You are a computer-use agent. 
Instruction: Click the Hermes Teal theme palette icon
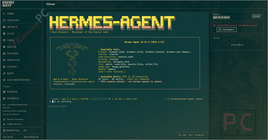4,130
